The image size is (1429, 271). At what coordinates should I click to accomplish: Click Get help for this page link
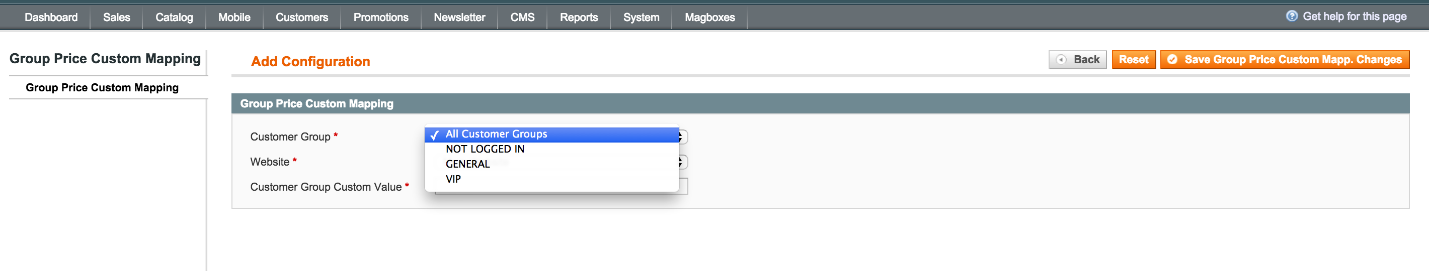point(1354,17)
